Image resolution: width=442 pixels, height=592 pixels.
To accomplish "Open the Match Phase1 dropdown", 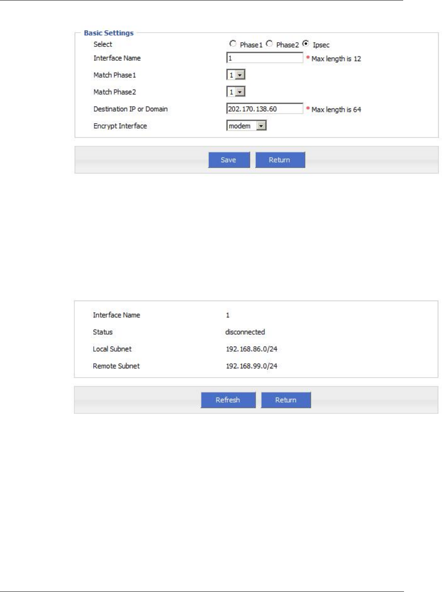I will pos(236,75).
